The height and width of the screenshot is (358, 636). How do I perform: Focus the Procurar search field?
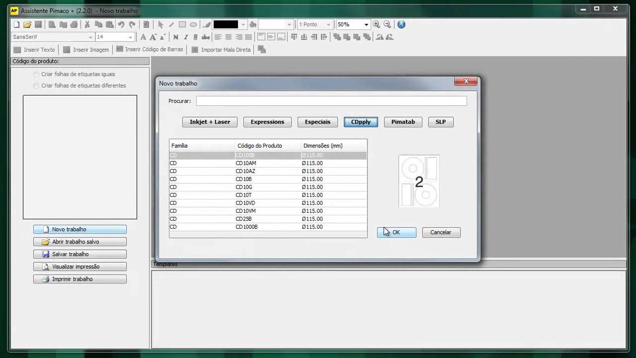pyautogui.click(x=331, y=101)
